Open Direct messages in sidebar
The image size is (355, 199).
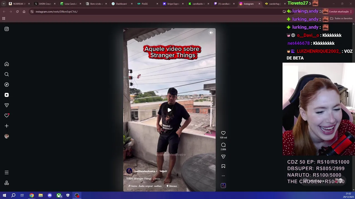(x=7, y=105)
